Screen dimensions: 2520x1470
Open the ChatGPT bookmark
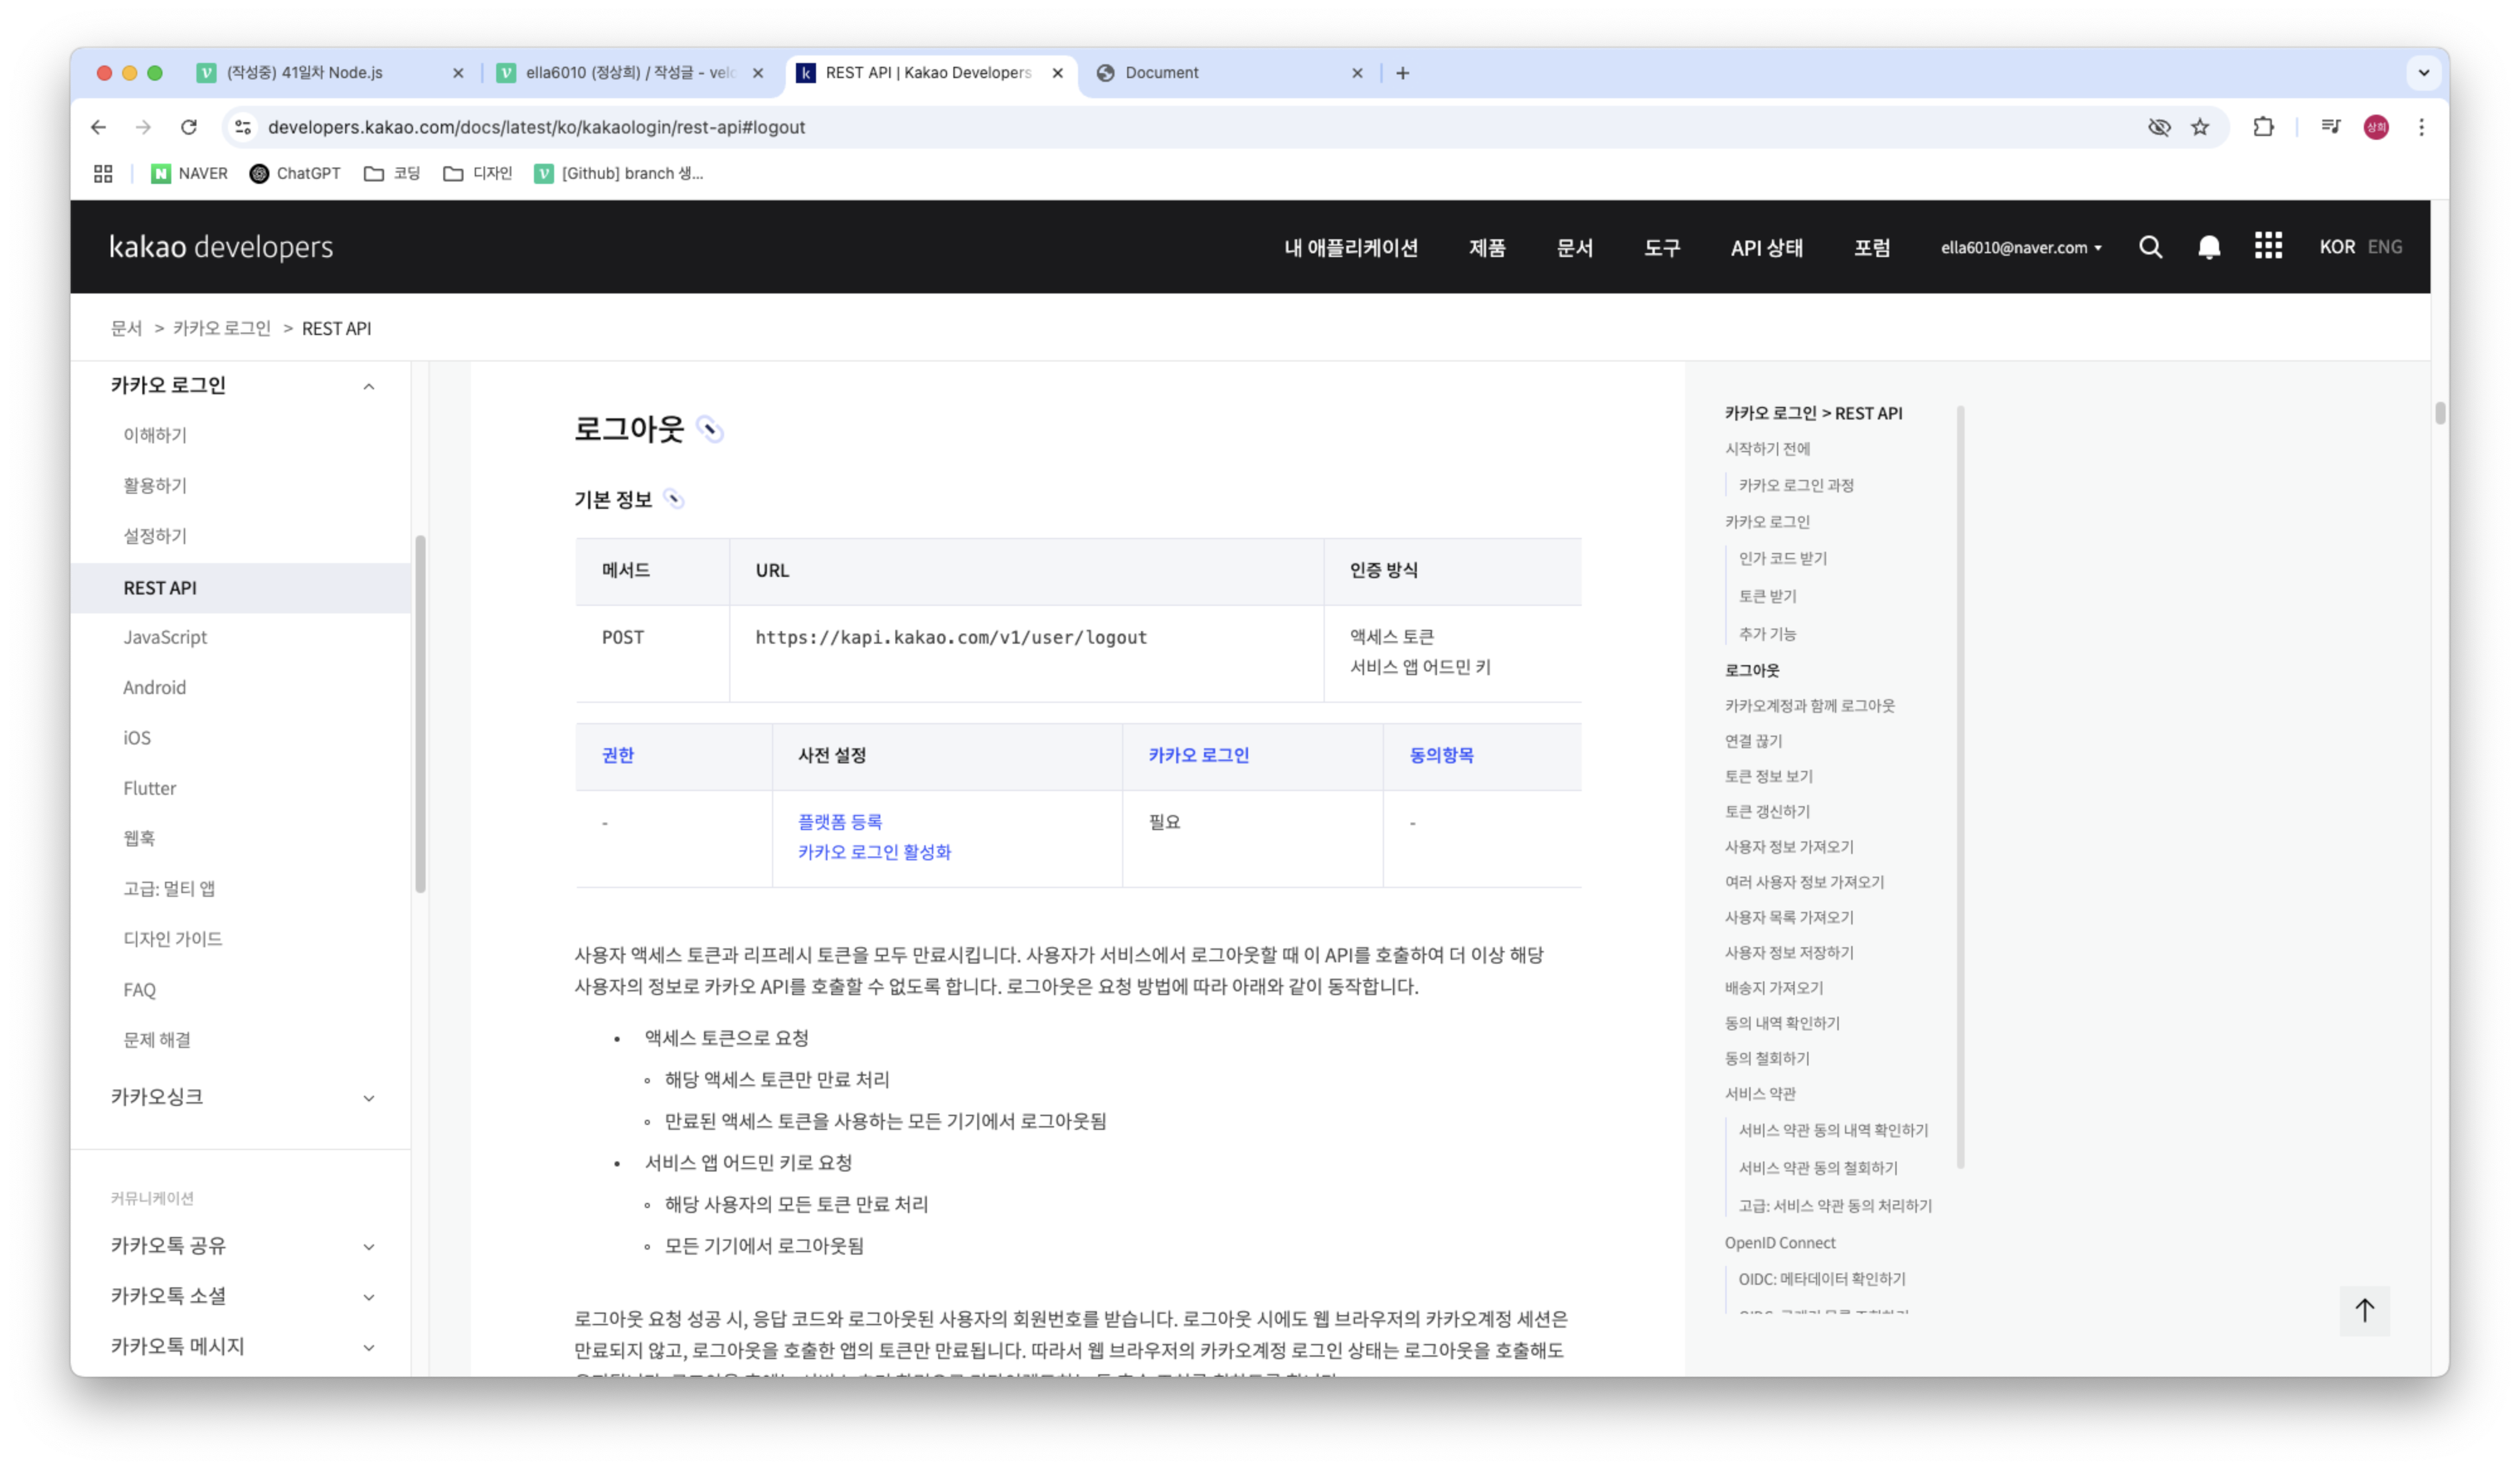coord(295,174)
